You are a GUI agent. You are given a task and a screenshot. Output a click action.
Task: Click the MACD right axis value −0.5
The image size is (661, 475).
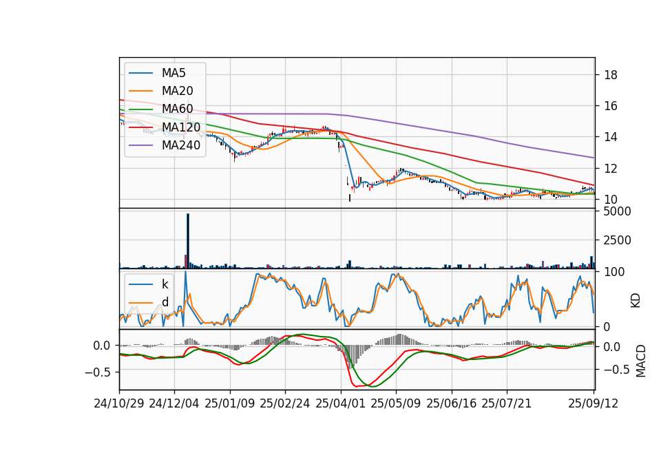click(x=617, y=370)
